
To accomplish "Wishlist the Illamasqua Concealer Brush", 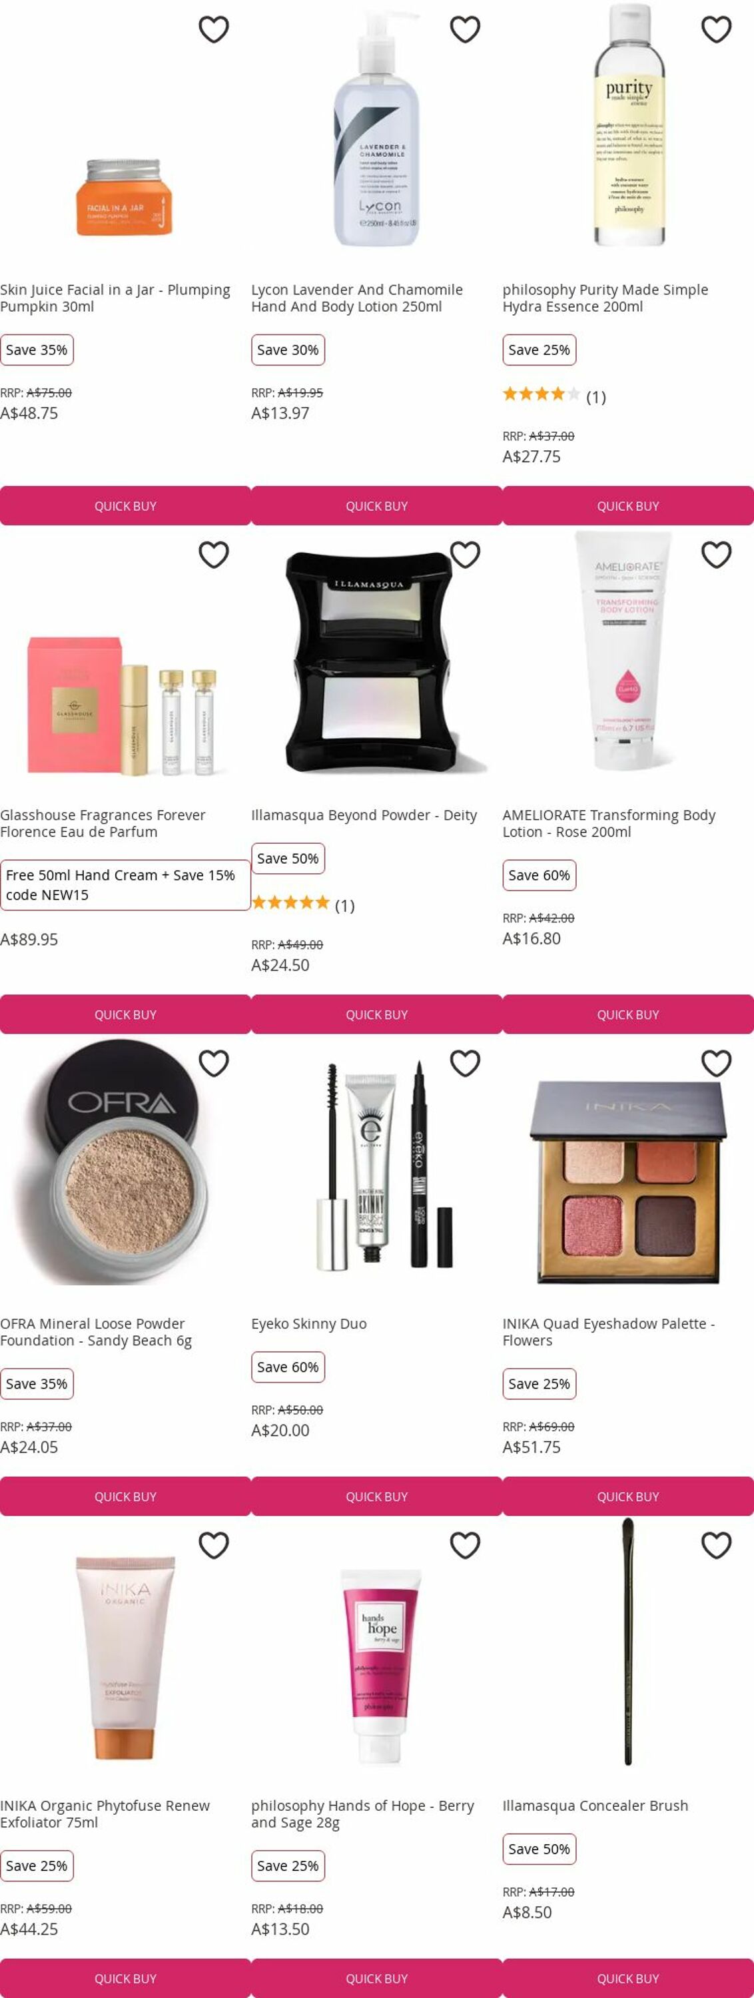I will [x=717, y=1545].
